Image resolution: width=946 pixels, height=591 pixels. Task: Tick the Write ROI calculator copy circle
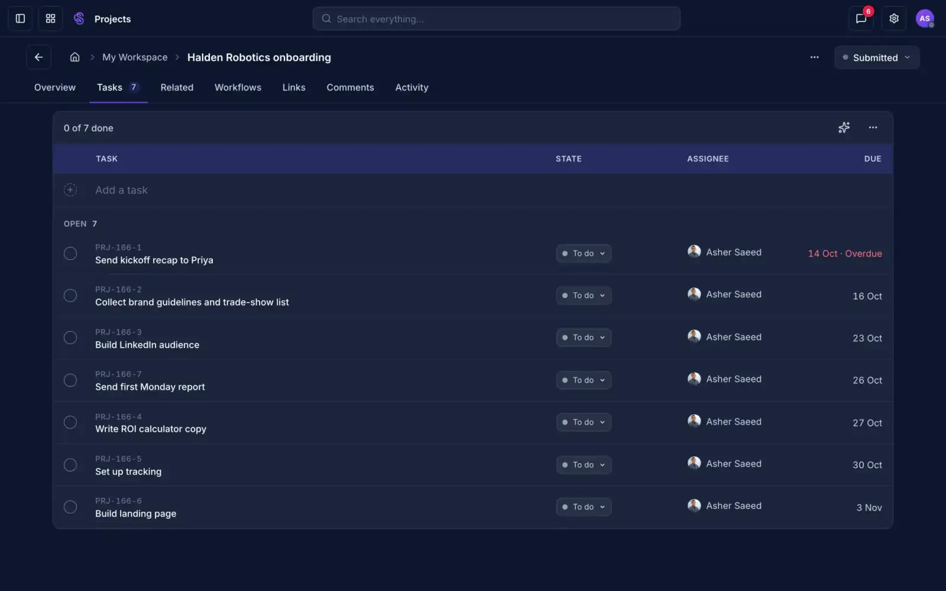[70, 423]
